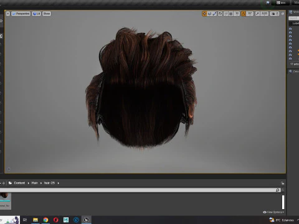Screen dimensions: 299x224
Task: Toggle third eye icon from top in outliner
Action: click(x=290, y=36)
